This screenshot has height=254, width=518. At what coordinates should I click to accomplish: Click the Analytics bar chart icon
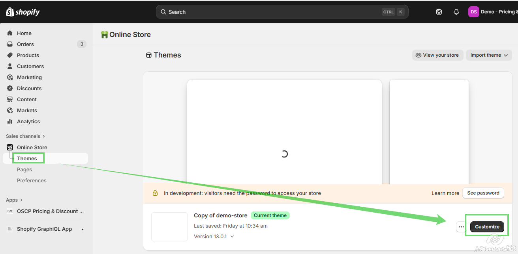(x=10, y=122)
